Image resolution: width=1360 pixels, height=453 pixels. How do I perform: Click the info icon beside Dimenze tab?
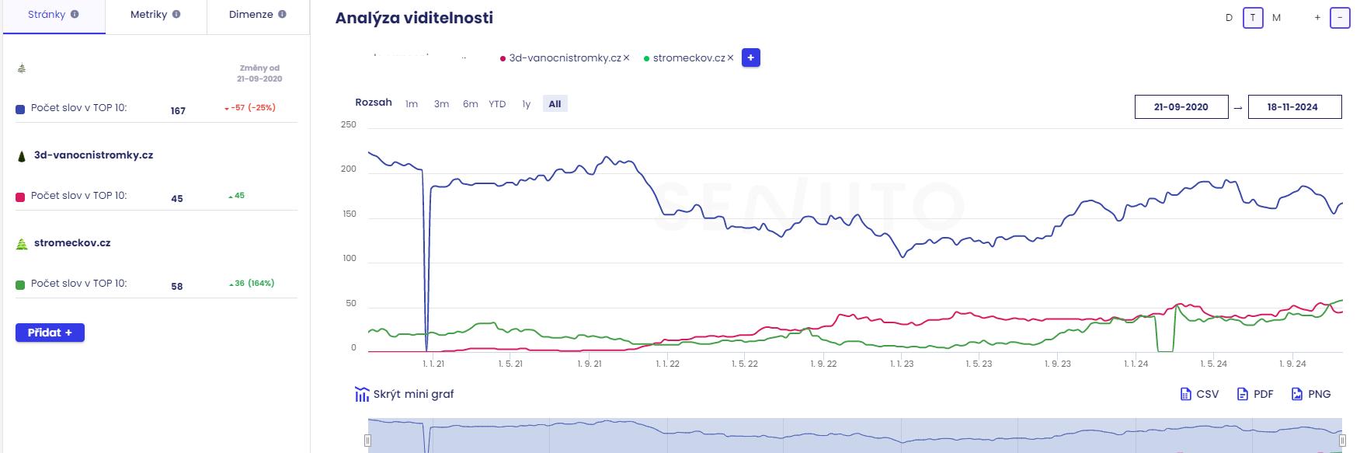point(282,15)
